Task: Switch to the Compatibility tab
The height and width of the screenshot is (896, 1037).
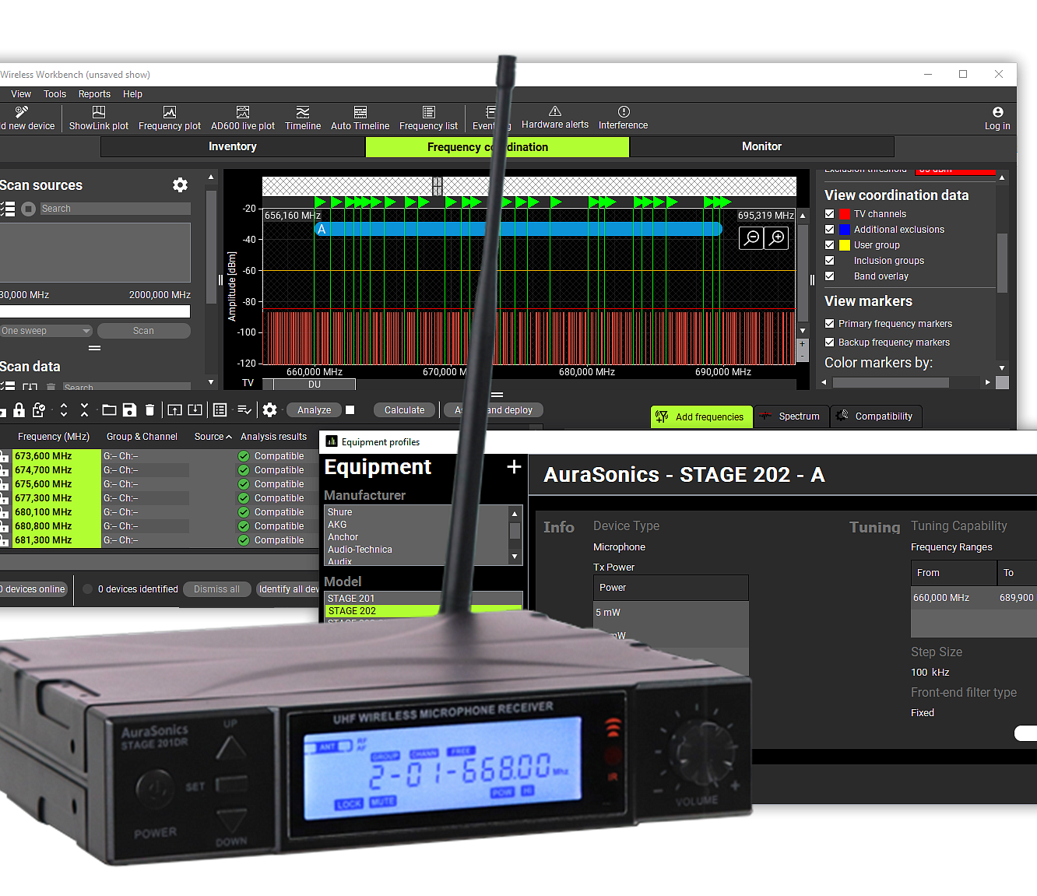Action: pyautogui.click(x=876, y=416)
